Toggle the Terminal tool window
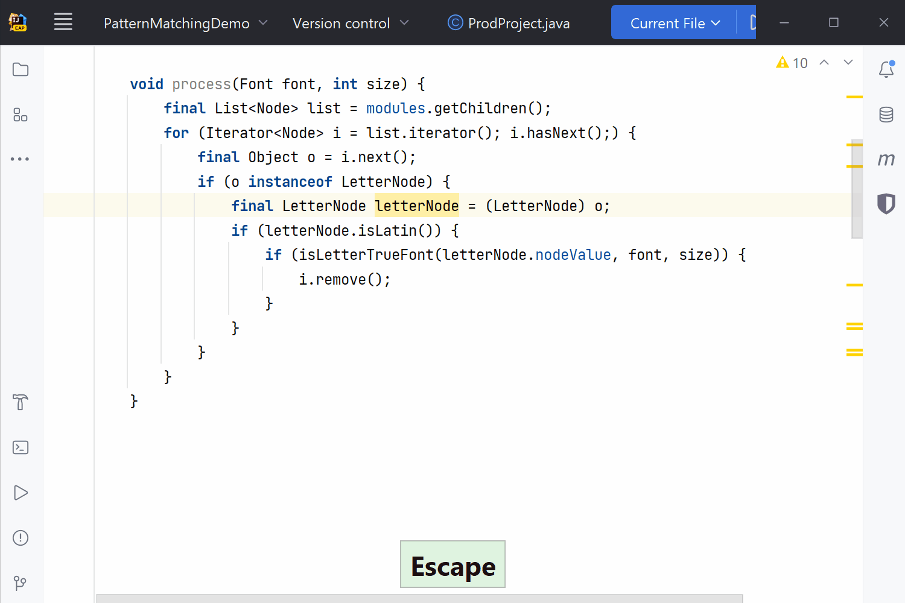905x603 pixels. [20, 447]
